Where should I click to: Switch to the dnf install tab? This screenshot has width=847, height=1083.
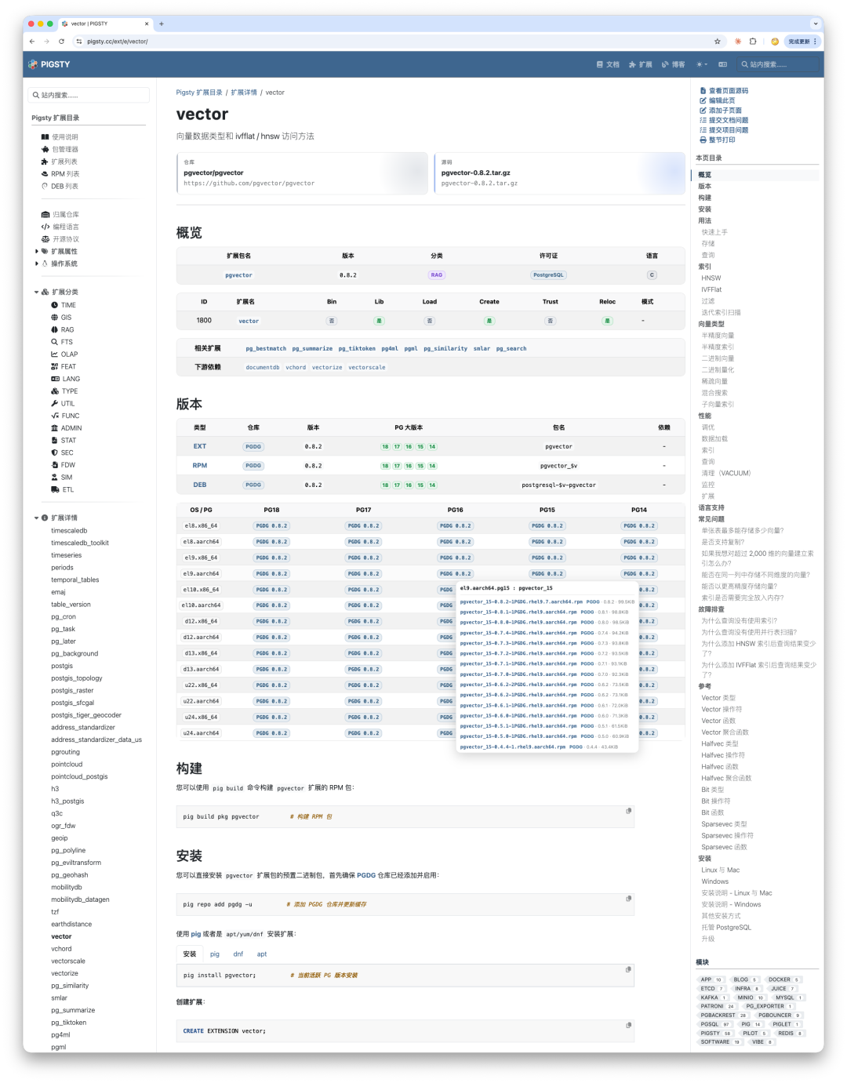coord(238,954)
